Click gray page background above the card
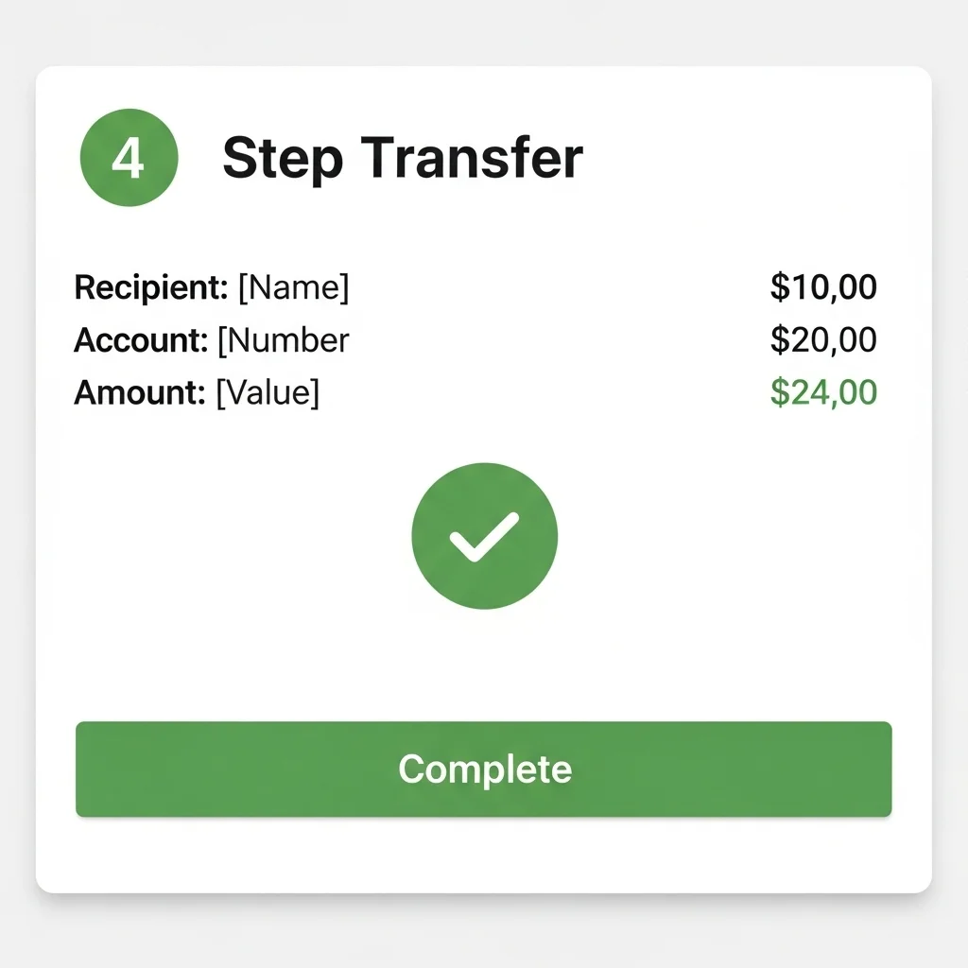968x968 pixels. pyautogui.click(x=484, y=33)
